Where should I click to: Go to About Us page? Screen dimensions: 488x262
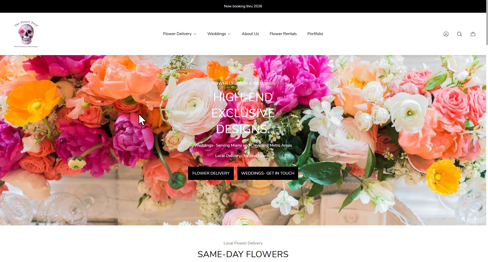[250, 34]
